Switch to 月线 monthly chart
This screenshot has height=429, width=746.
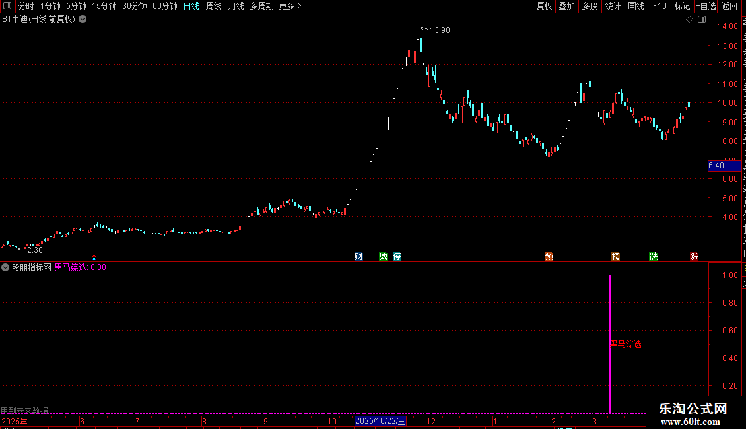coord(236,6)
